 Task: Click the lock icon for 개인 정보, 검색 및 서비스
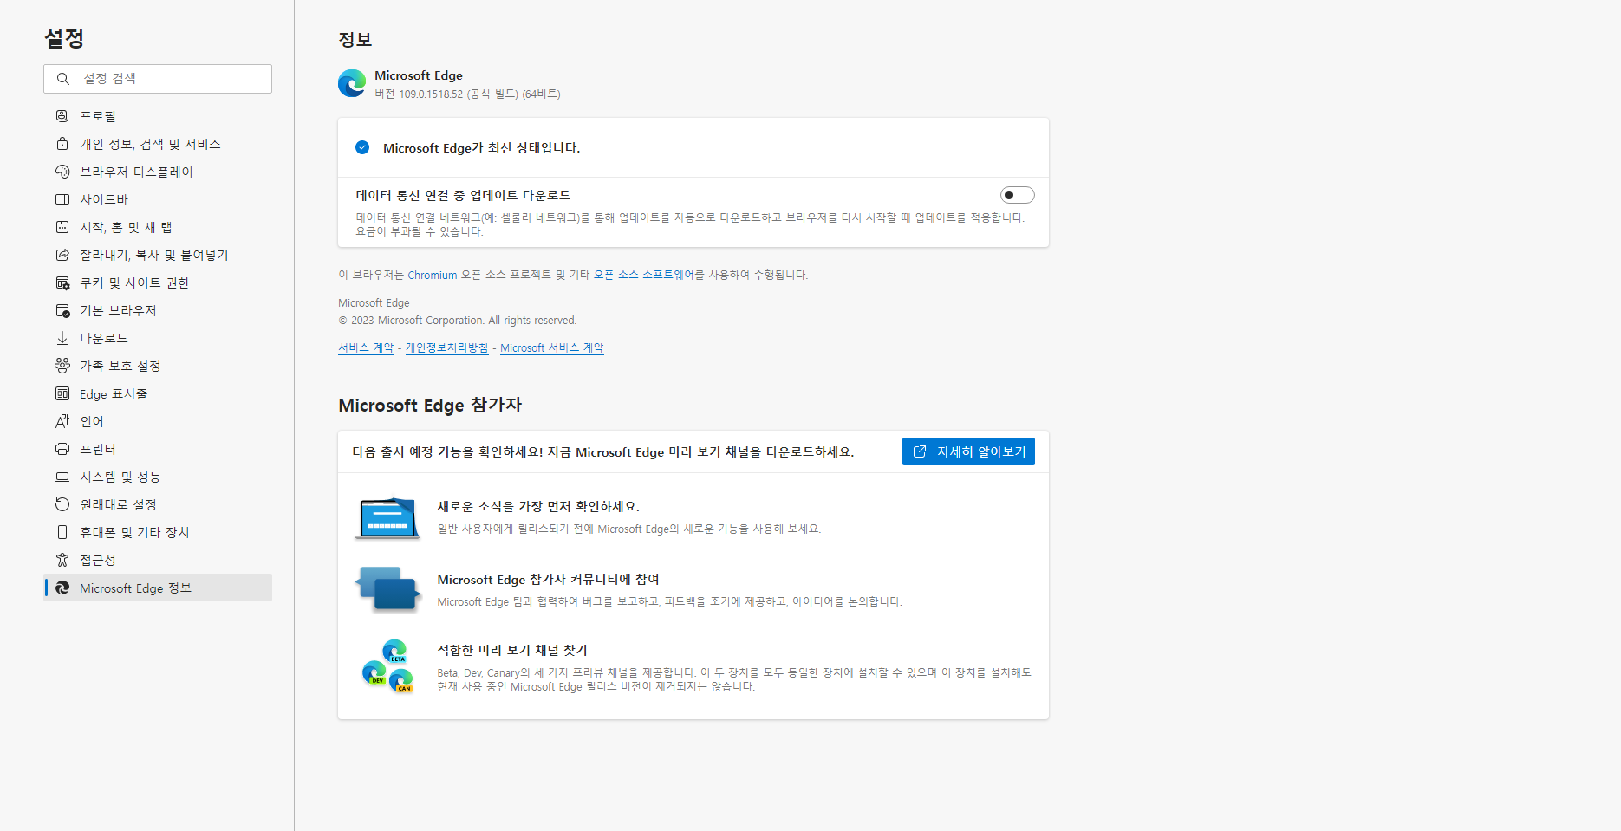(62, 144)
